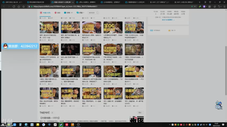Click the 播放数 4907万 stat

(x=176, y=13)
